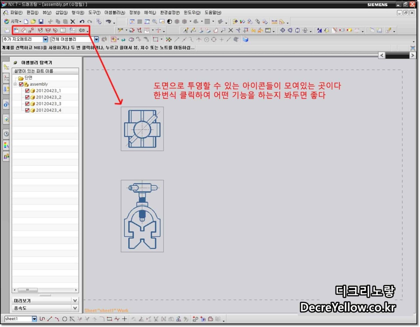Click the Undo arrow icon

click(x=82, y=22)
